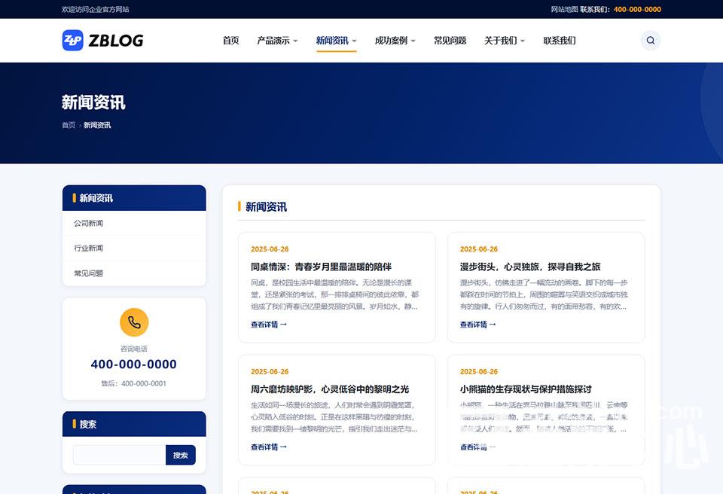Viewport: 723px width, 494px height.
Task: Click 查看详情 under 周六磨坊映驴影 article
Action: tap(269, 447)
